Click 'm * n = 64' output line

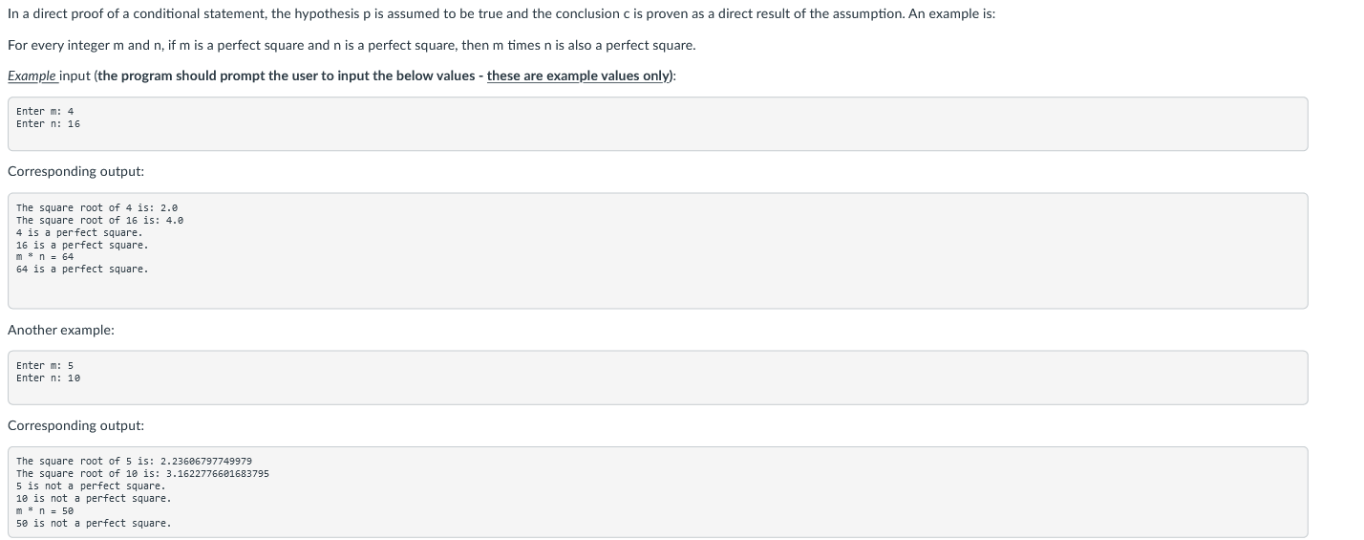[x=45, y=256]
